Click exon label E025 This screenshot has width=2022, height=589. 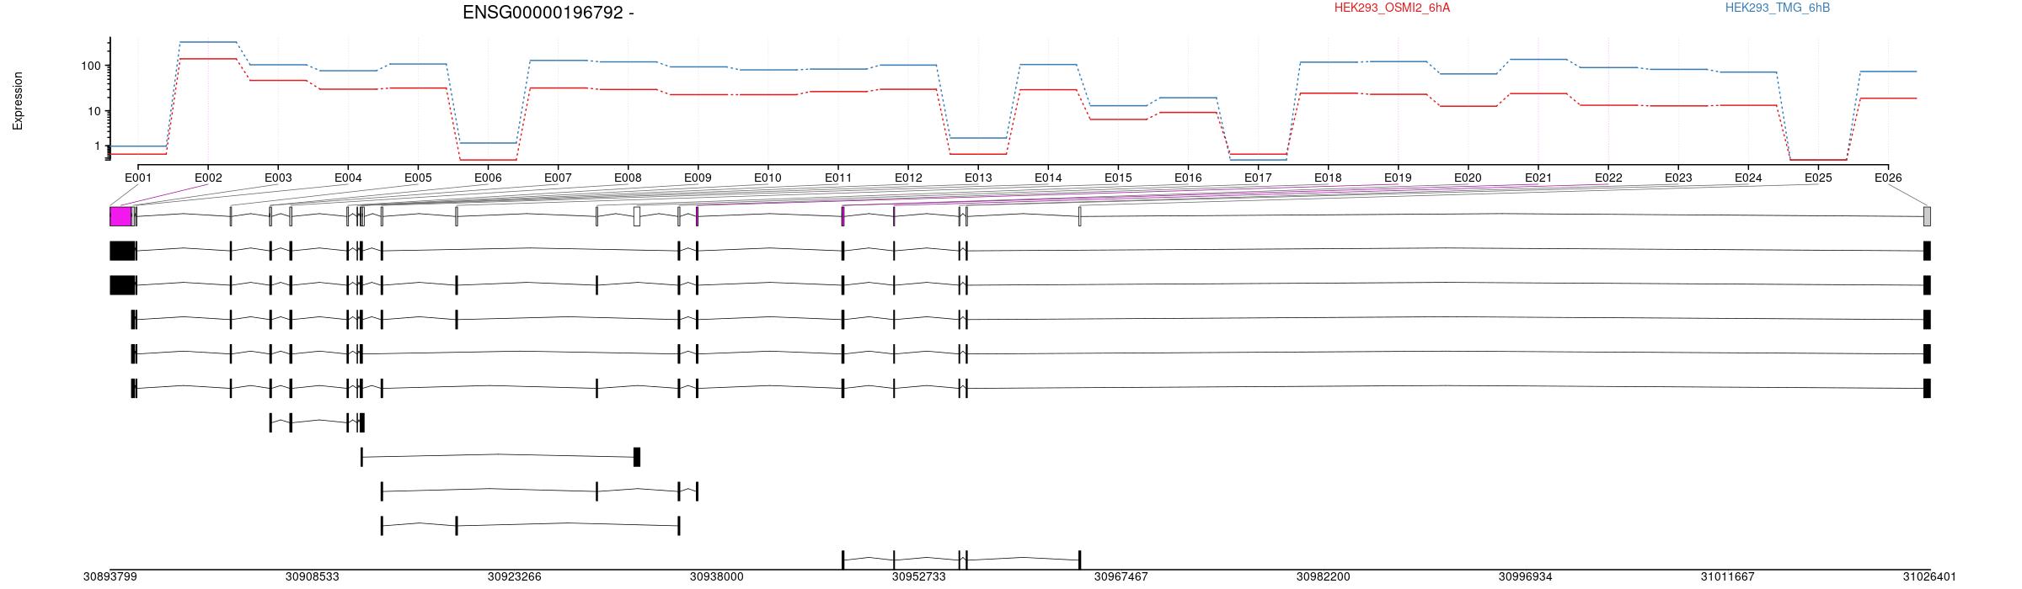pyautogui.click(x=1818, y=178)
